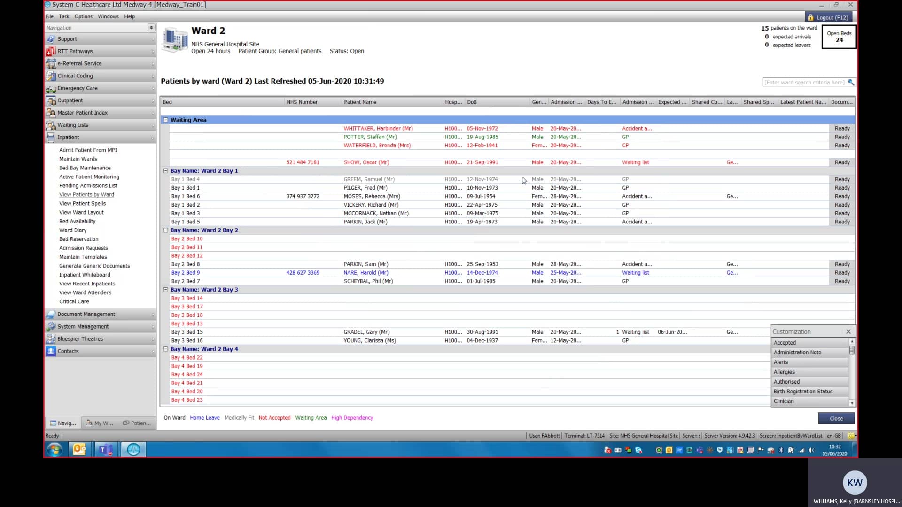Pin the Navigation panel
Image resolution: width=902 pixels, height=507 pixels.
click(x=151, y=28)
